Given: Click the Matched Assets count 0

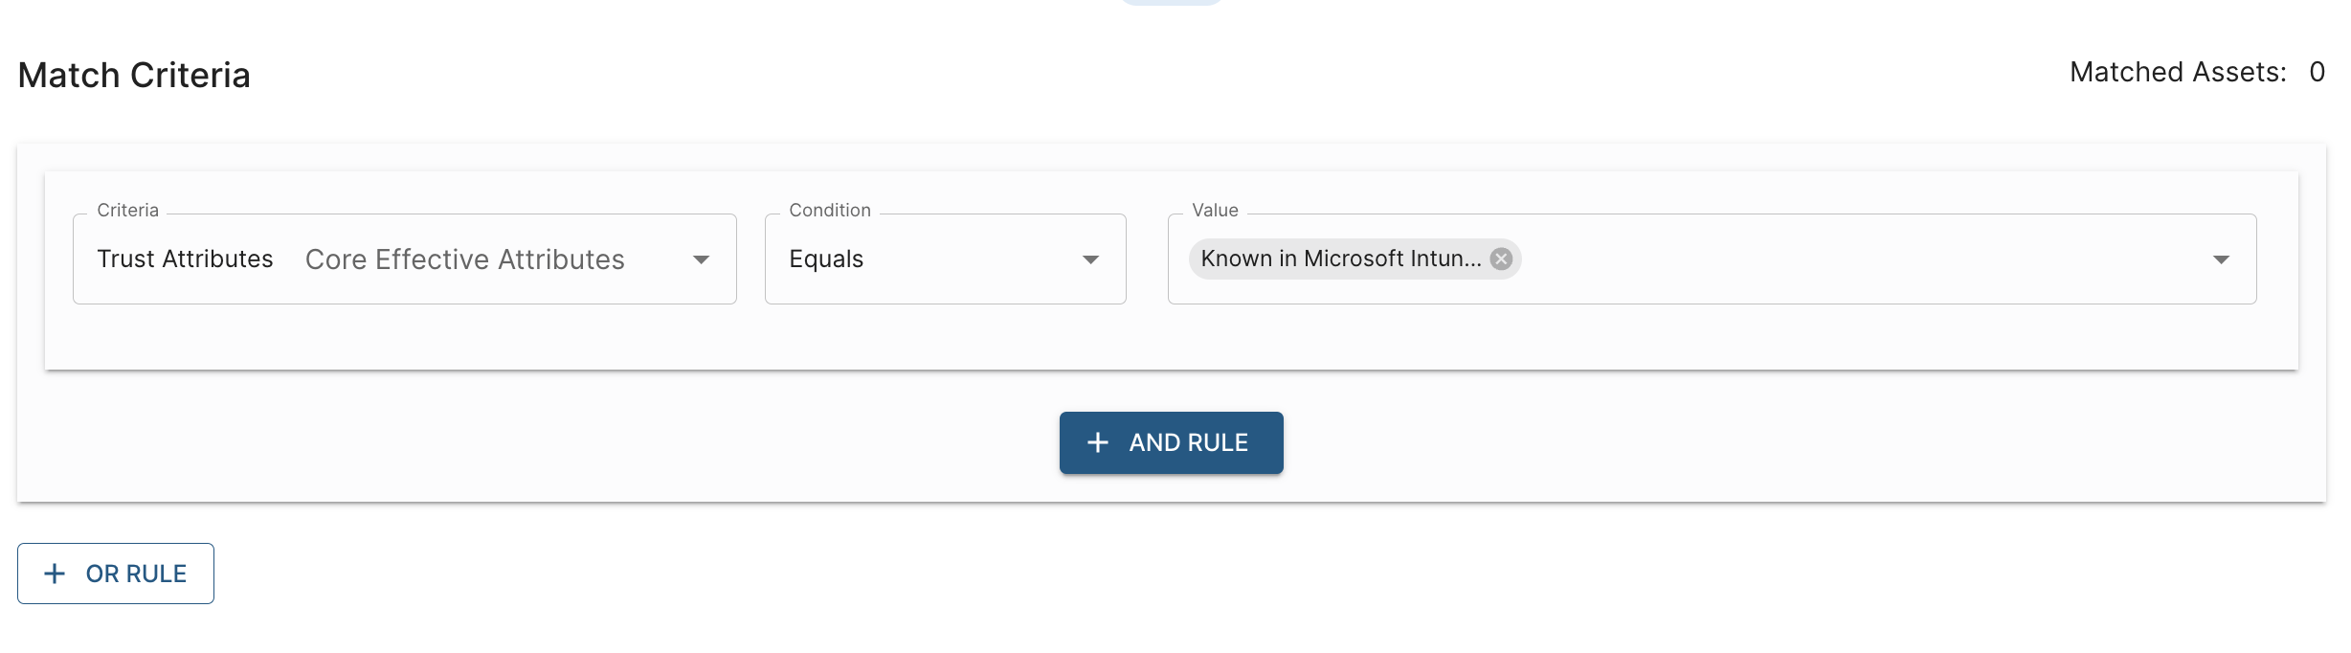Looking at the screenshot, I should (x=2317, y=72).
